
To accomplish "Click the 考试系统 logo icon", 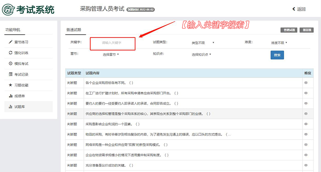I will click(9, 10).
